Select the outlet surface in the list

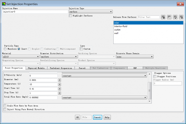pos(117,30)
